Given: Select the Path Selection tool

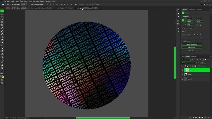Looking at the screenshot, I should click(2, 59).
